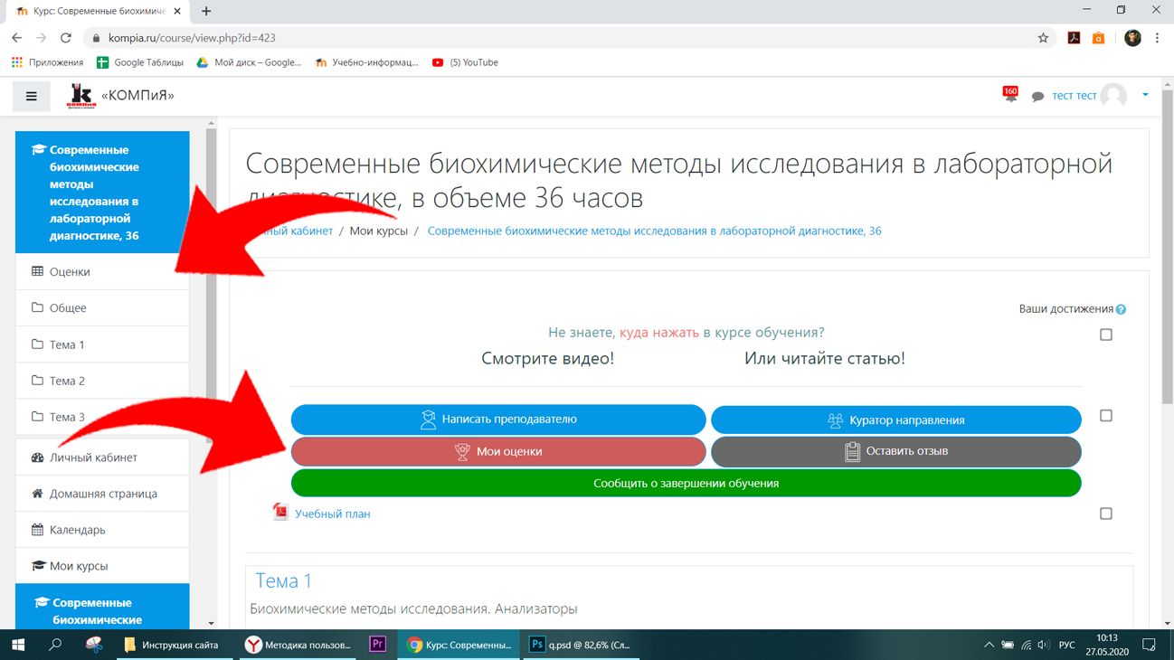Click the browser back arrow
1174x660 pixels.
pos(16,38)
